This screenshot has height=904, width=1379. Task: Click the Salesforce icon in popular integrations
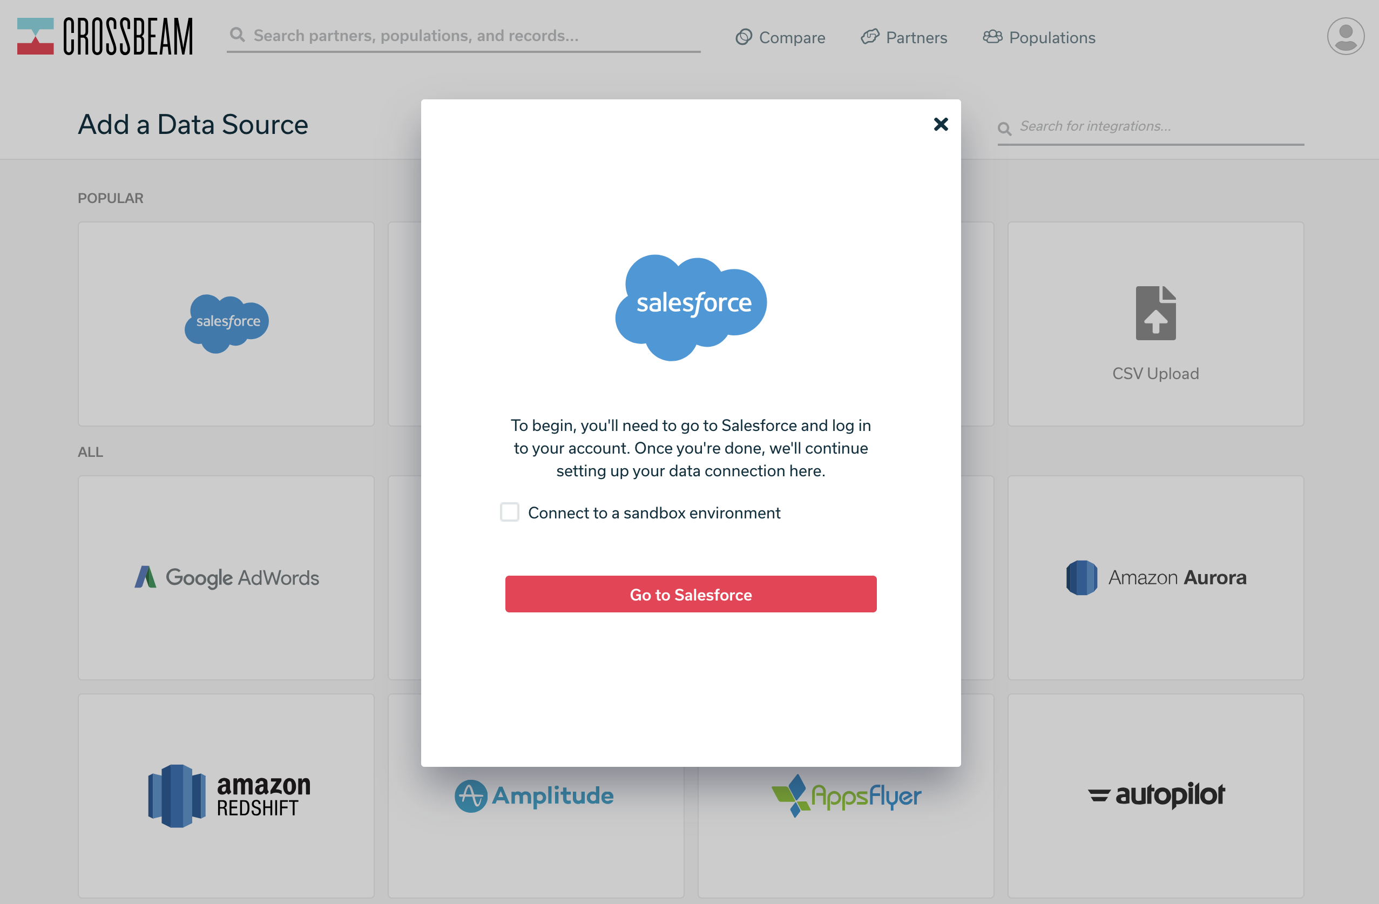(226, 321)
